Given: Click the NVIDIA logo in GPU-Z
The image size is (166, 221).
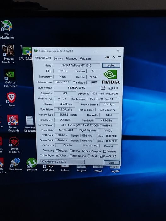Looking at the screenshot, I should (x=111, y=77).
